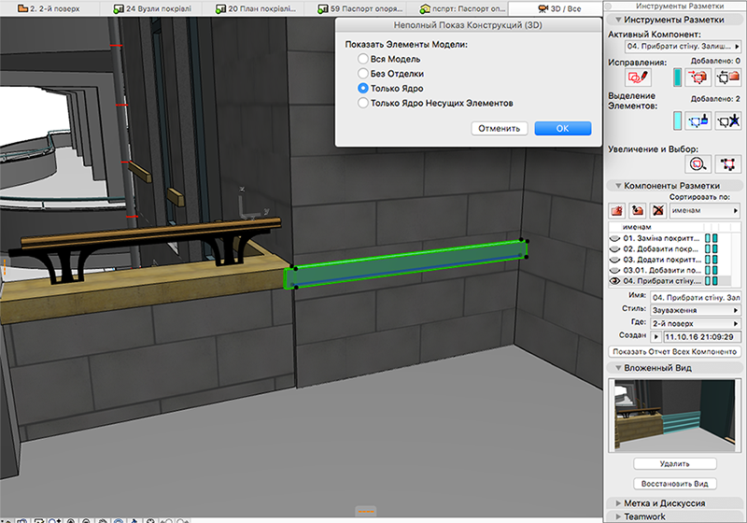Image resolution: width=747 pixels, height=523 pixels.
Task: Select 'Только Ядро Несущих Элементов' option
Action: [x=363, y=103]
